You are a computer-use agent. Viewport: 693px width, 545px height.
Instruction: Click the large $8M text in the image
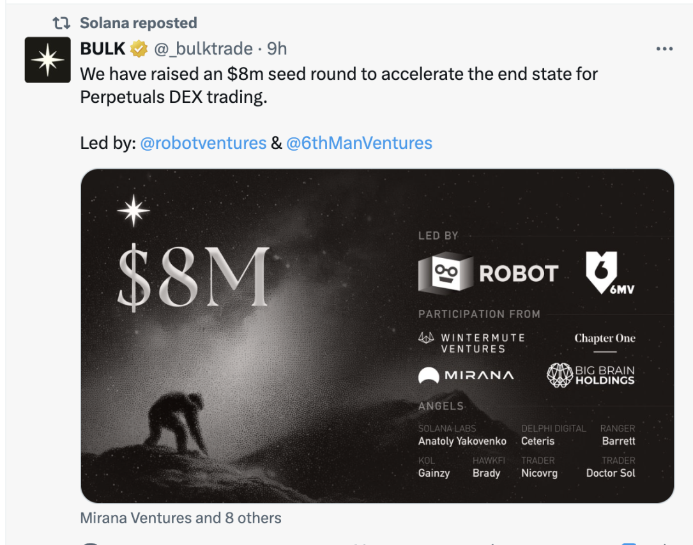point(194,277)
